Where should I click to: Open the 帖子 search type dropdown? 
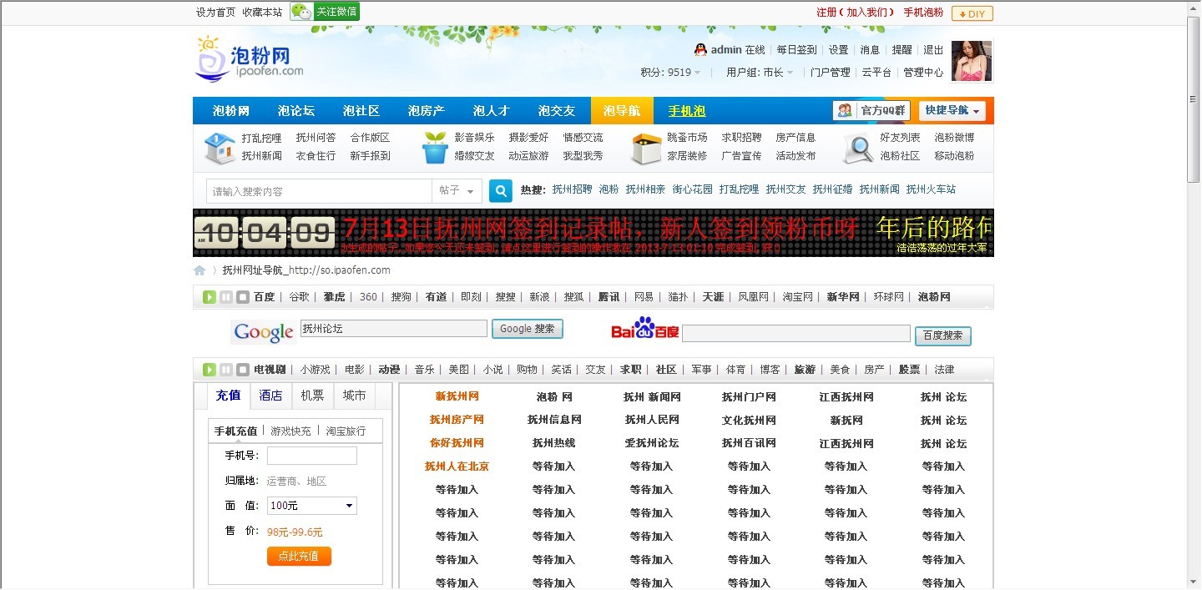457,191
